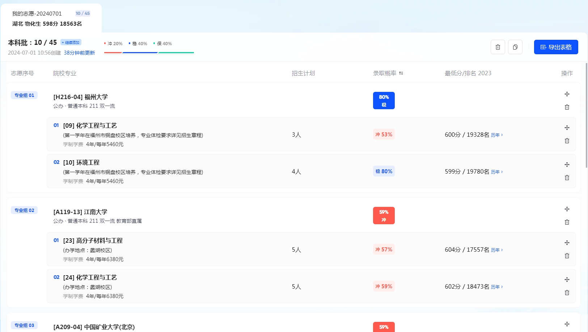The width and height of the screenshot is (588, 332).
Task: Move the 中国矿业大学(北京) group
Action: click(x=567, y=324)
